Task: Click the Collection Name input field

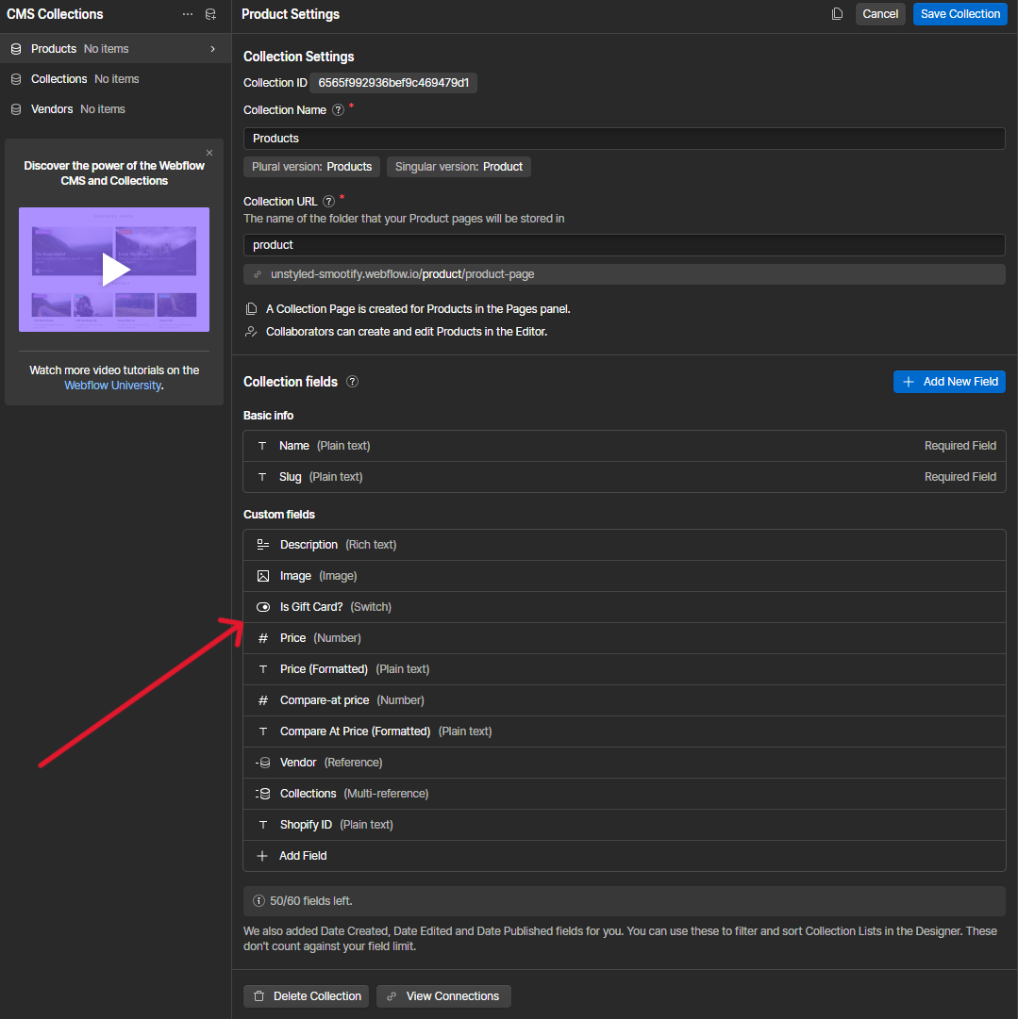Action: tap(624, 139)
